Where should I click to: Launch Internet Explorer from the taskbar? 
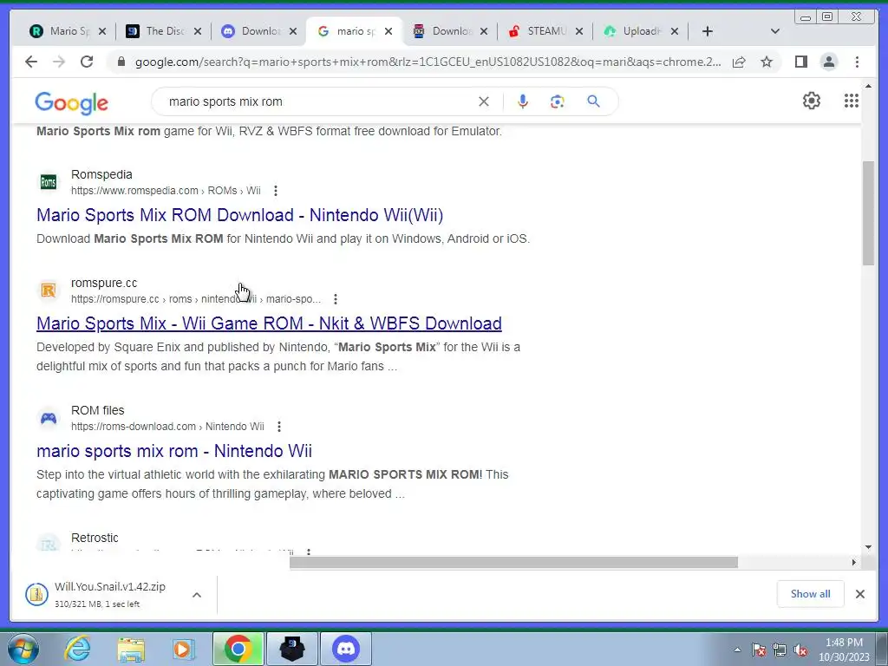point(78,649)
